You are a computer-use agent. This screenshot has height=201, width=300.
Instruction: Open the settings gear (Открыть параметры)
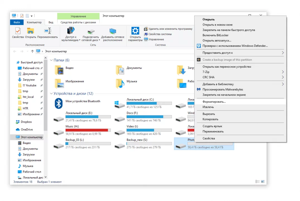(135, 31)
